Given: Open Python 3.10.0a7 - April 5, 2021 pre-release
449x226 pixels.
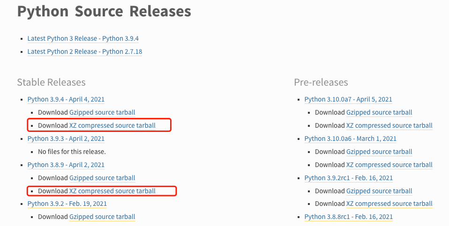Looking at the screenshot, I should point(348,99).
